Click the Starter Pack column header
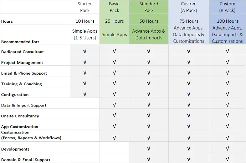Viewport: 246px width, 163px height. tap(85, 7)
